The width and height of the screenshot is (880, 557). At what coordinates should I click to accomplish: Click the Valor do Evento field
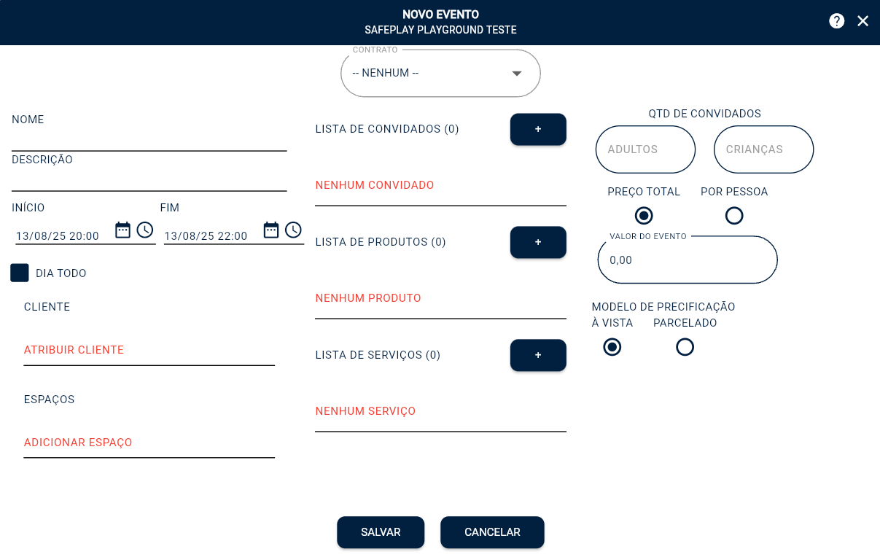click(x=688, y=260)
